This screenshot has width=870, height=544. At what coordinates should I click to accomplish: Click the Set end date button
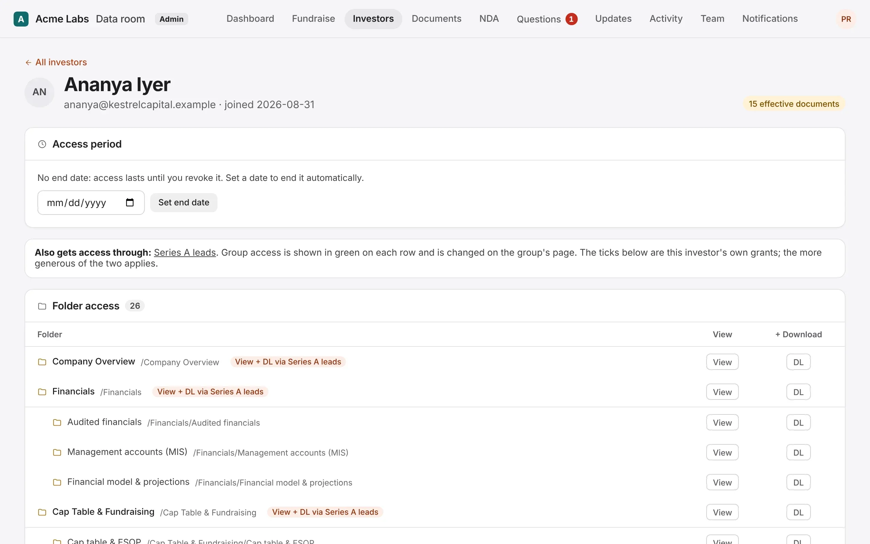(x=184, y=203)
